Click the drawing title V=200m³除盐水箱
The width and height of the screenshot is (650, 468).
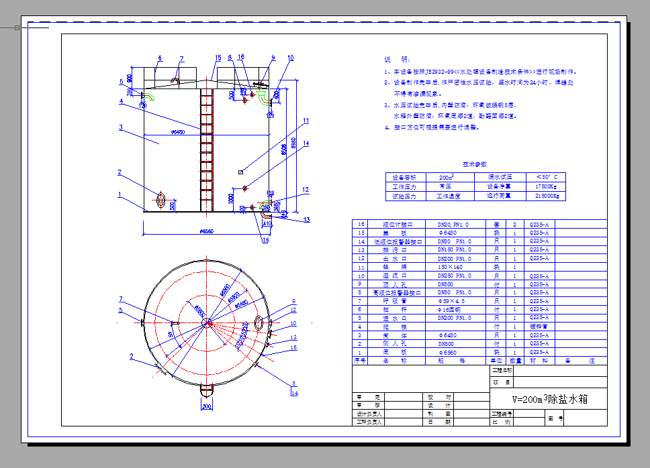[x=549, y=399]
